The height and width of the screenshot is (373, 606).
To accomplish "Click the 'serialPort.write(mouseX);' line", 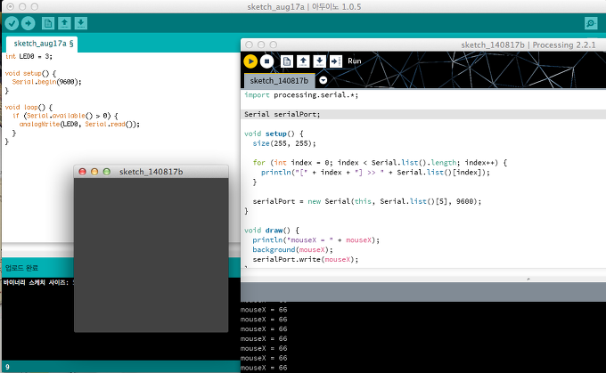I will (306, 259).
